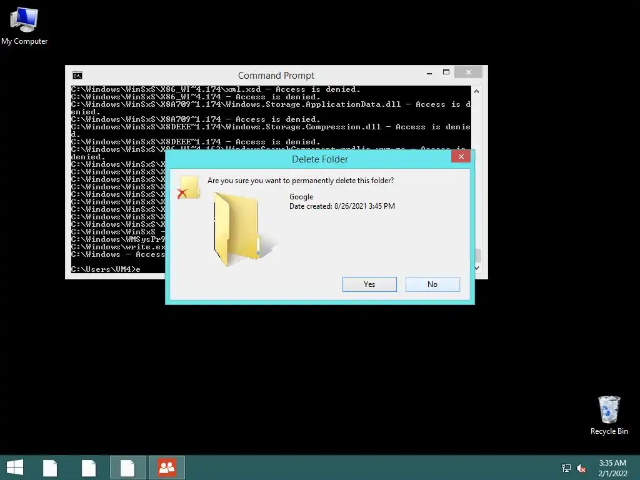Image resolution: width=640 pixels, height=480 pixels.
Task: Click the Command Prompt system menu icon
Action: pos(77,76)
